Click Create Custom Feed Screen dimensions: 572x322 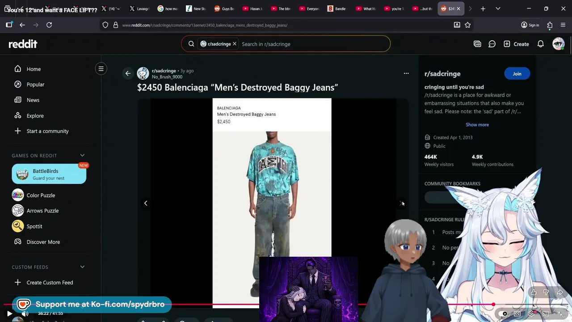[x=49, y=283]
